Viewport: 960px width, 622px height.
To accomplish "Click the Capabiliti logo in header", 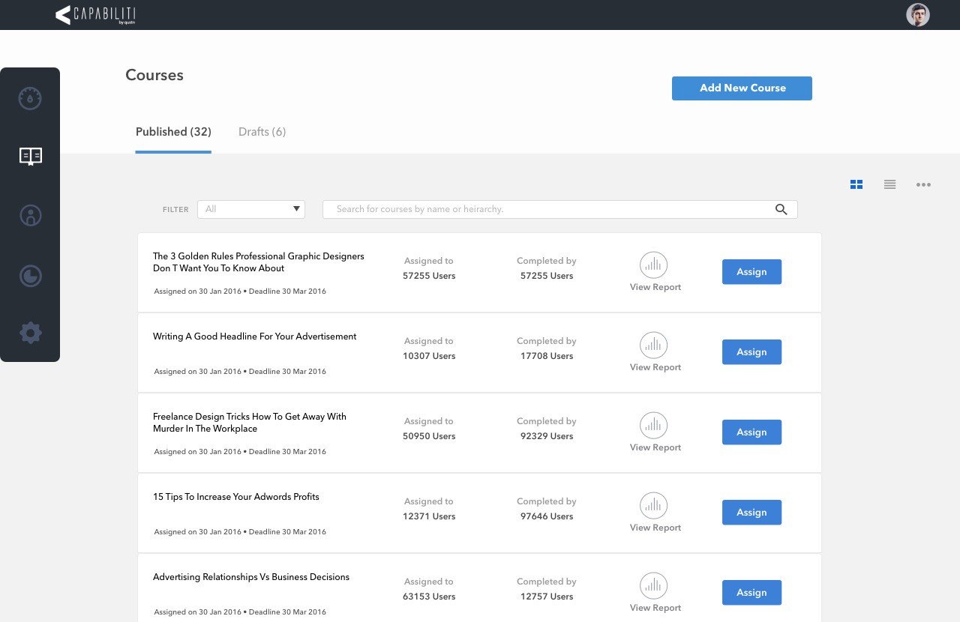I will [95, 15].
